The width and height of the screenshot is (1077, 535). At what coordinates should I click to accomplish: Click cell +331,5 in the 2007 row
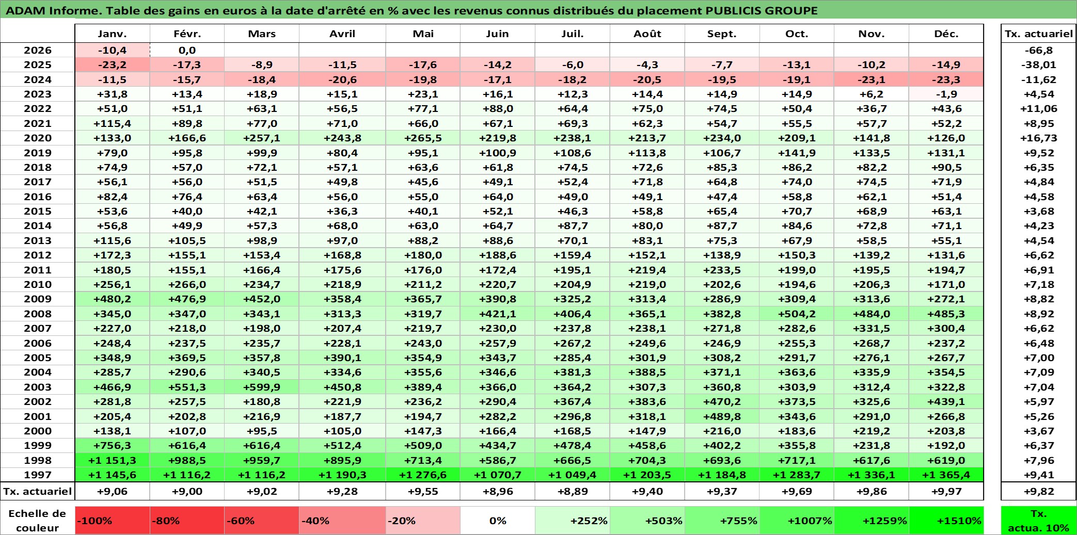[x=872, y=328]
